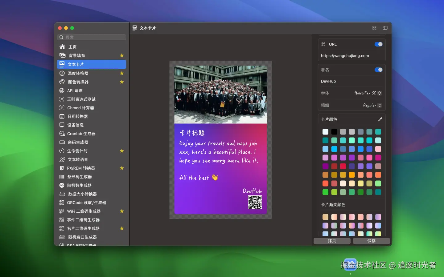Open the Crontab 生成器 tool
This screenshot has height=277, width=444.
81,134
